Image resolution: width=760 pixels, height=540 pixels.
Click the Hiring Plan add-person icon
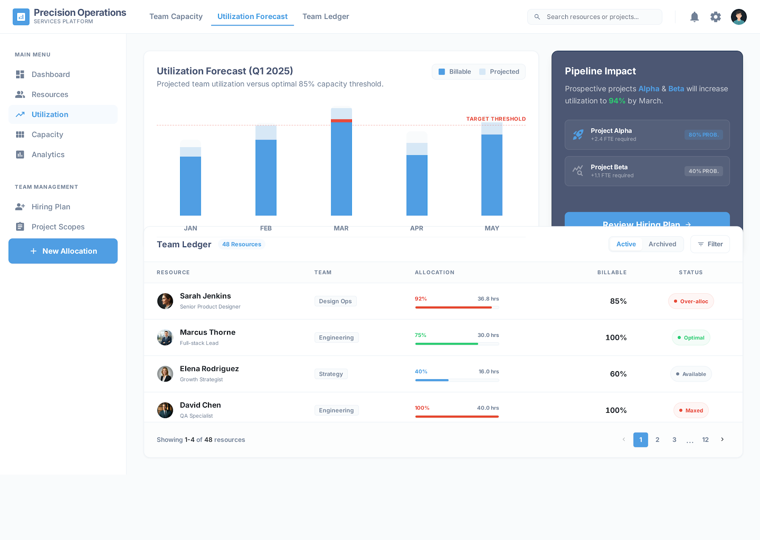point(20,207)
